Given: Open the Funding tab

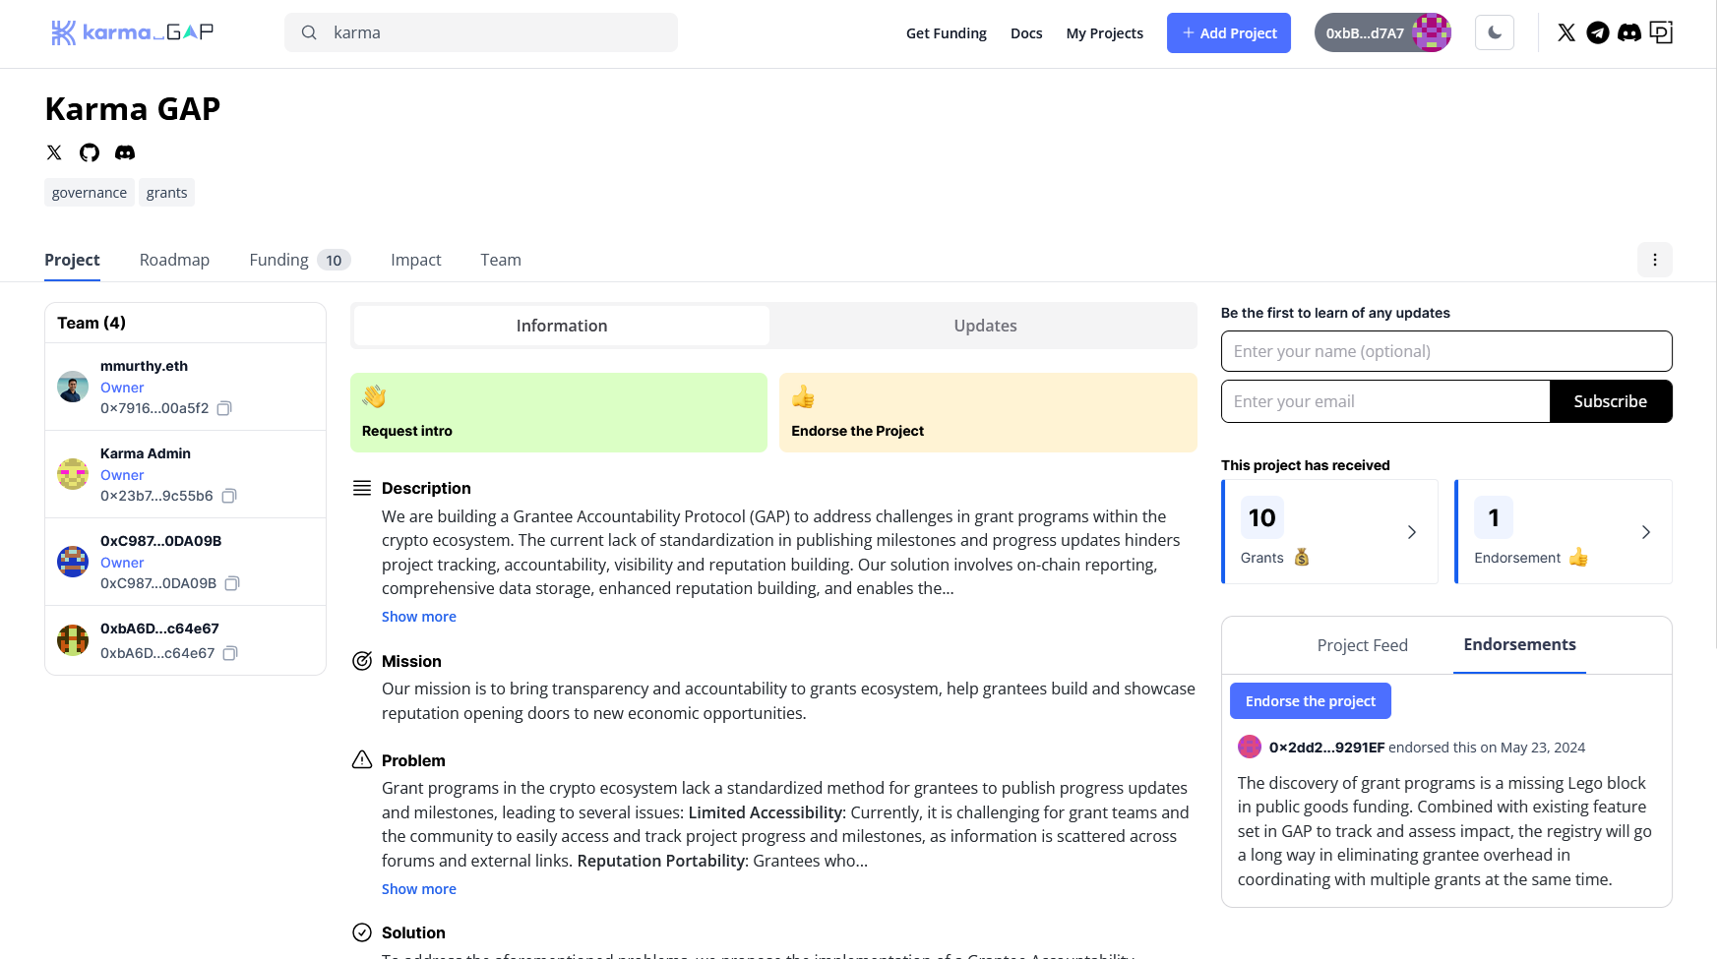Looking at the screenshot, I should coord(299,260).
